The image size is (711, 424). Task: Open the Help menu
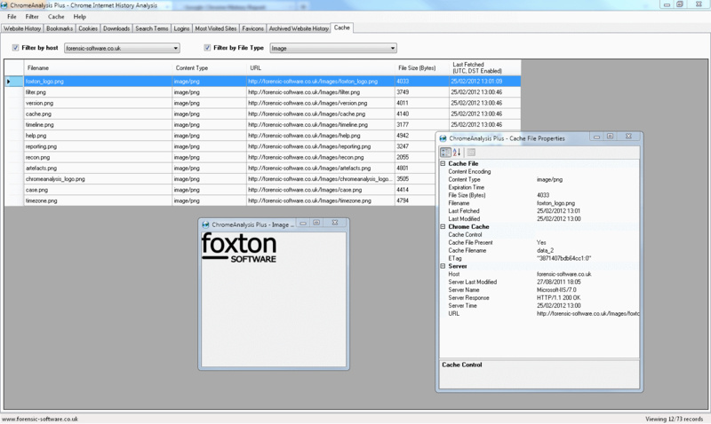tap(80, 17)
